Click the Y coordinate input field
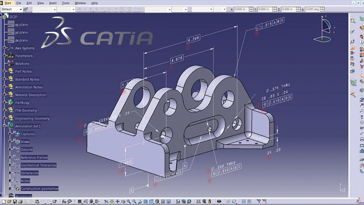 click(265, 9)
